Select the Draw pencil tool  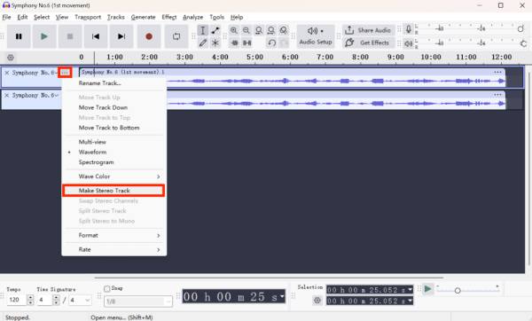tap(202, 43)
